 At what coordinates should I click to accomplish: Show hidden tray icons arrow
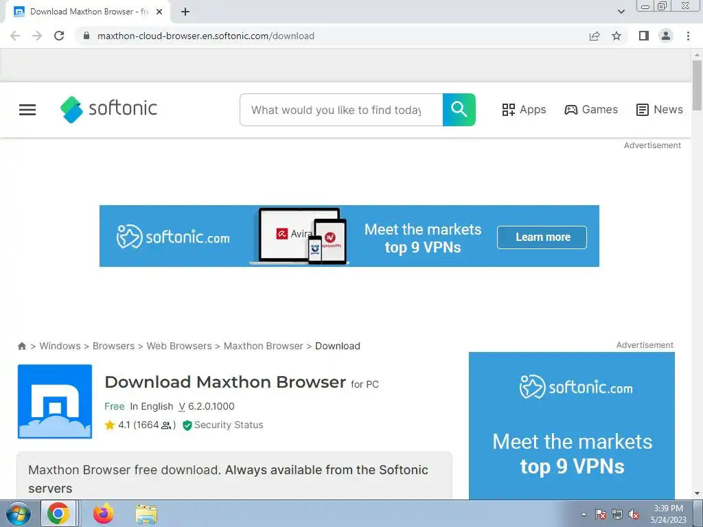click(584, 514)
